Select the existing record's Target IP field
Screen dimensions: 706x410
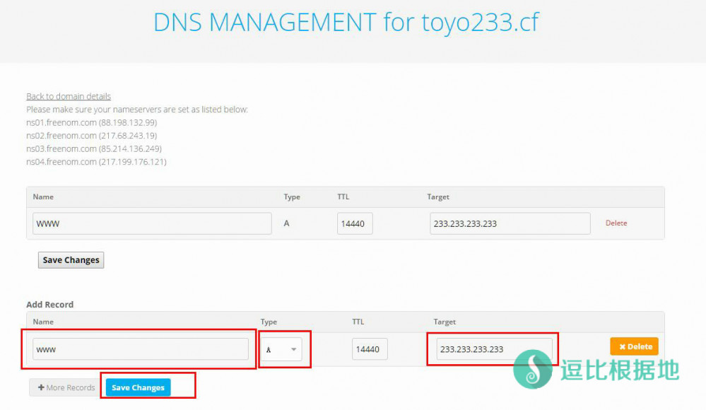510,223
